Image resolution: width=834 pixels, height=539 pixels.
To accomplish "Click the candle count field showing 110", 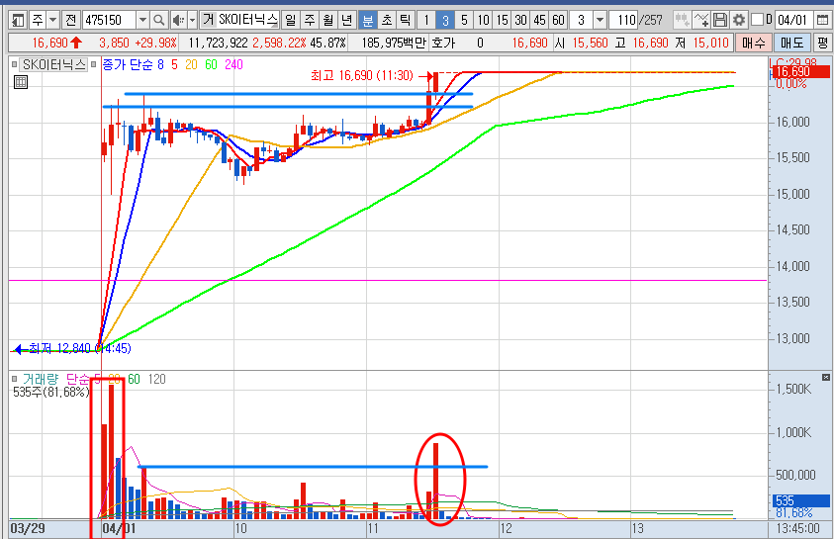I will [x=623, y=21].
